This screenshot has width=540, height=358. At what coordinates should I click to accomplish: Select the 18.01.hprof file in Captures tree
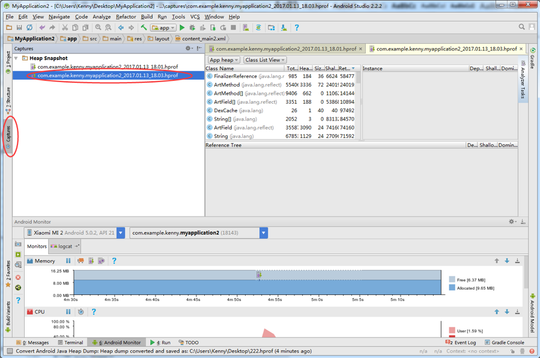(x=108, y=67)
